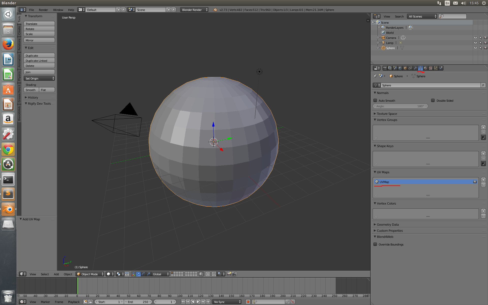Open the Render properties camera tab
Screen dimensions: 488x305
click(x=385, y=68)
